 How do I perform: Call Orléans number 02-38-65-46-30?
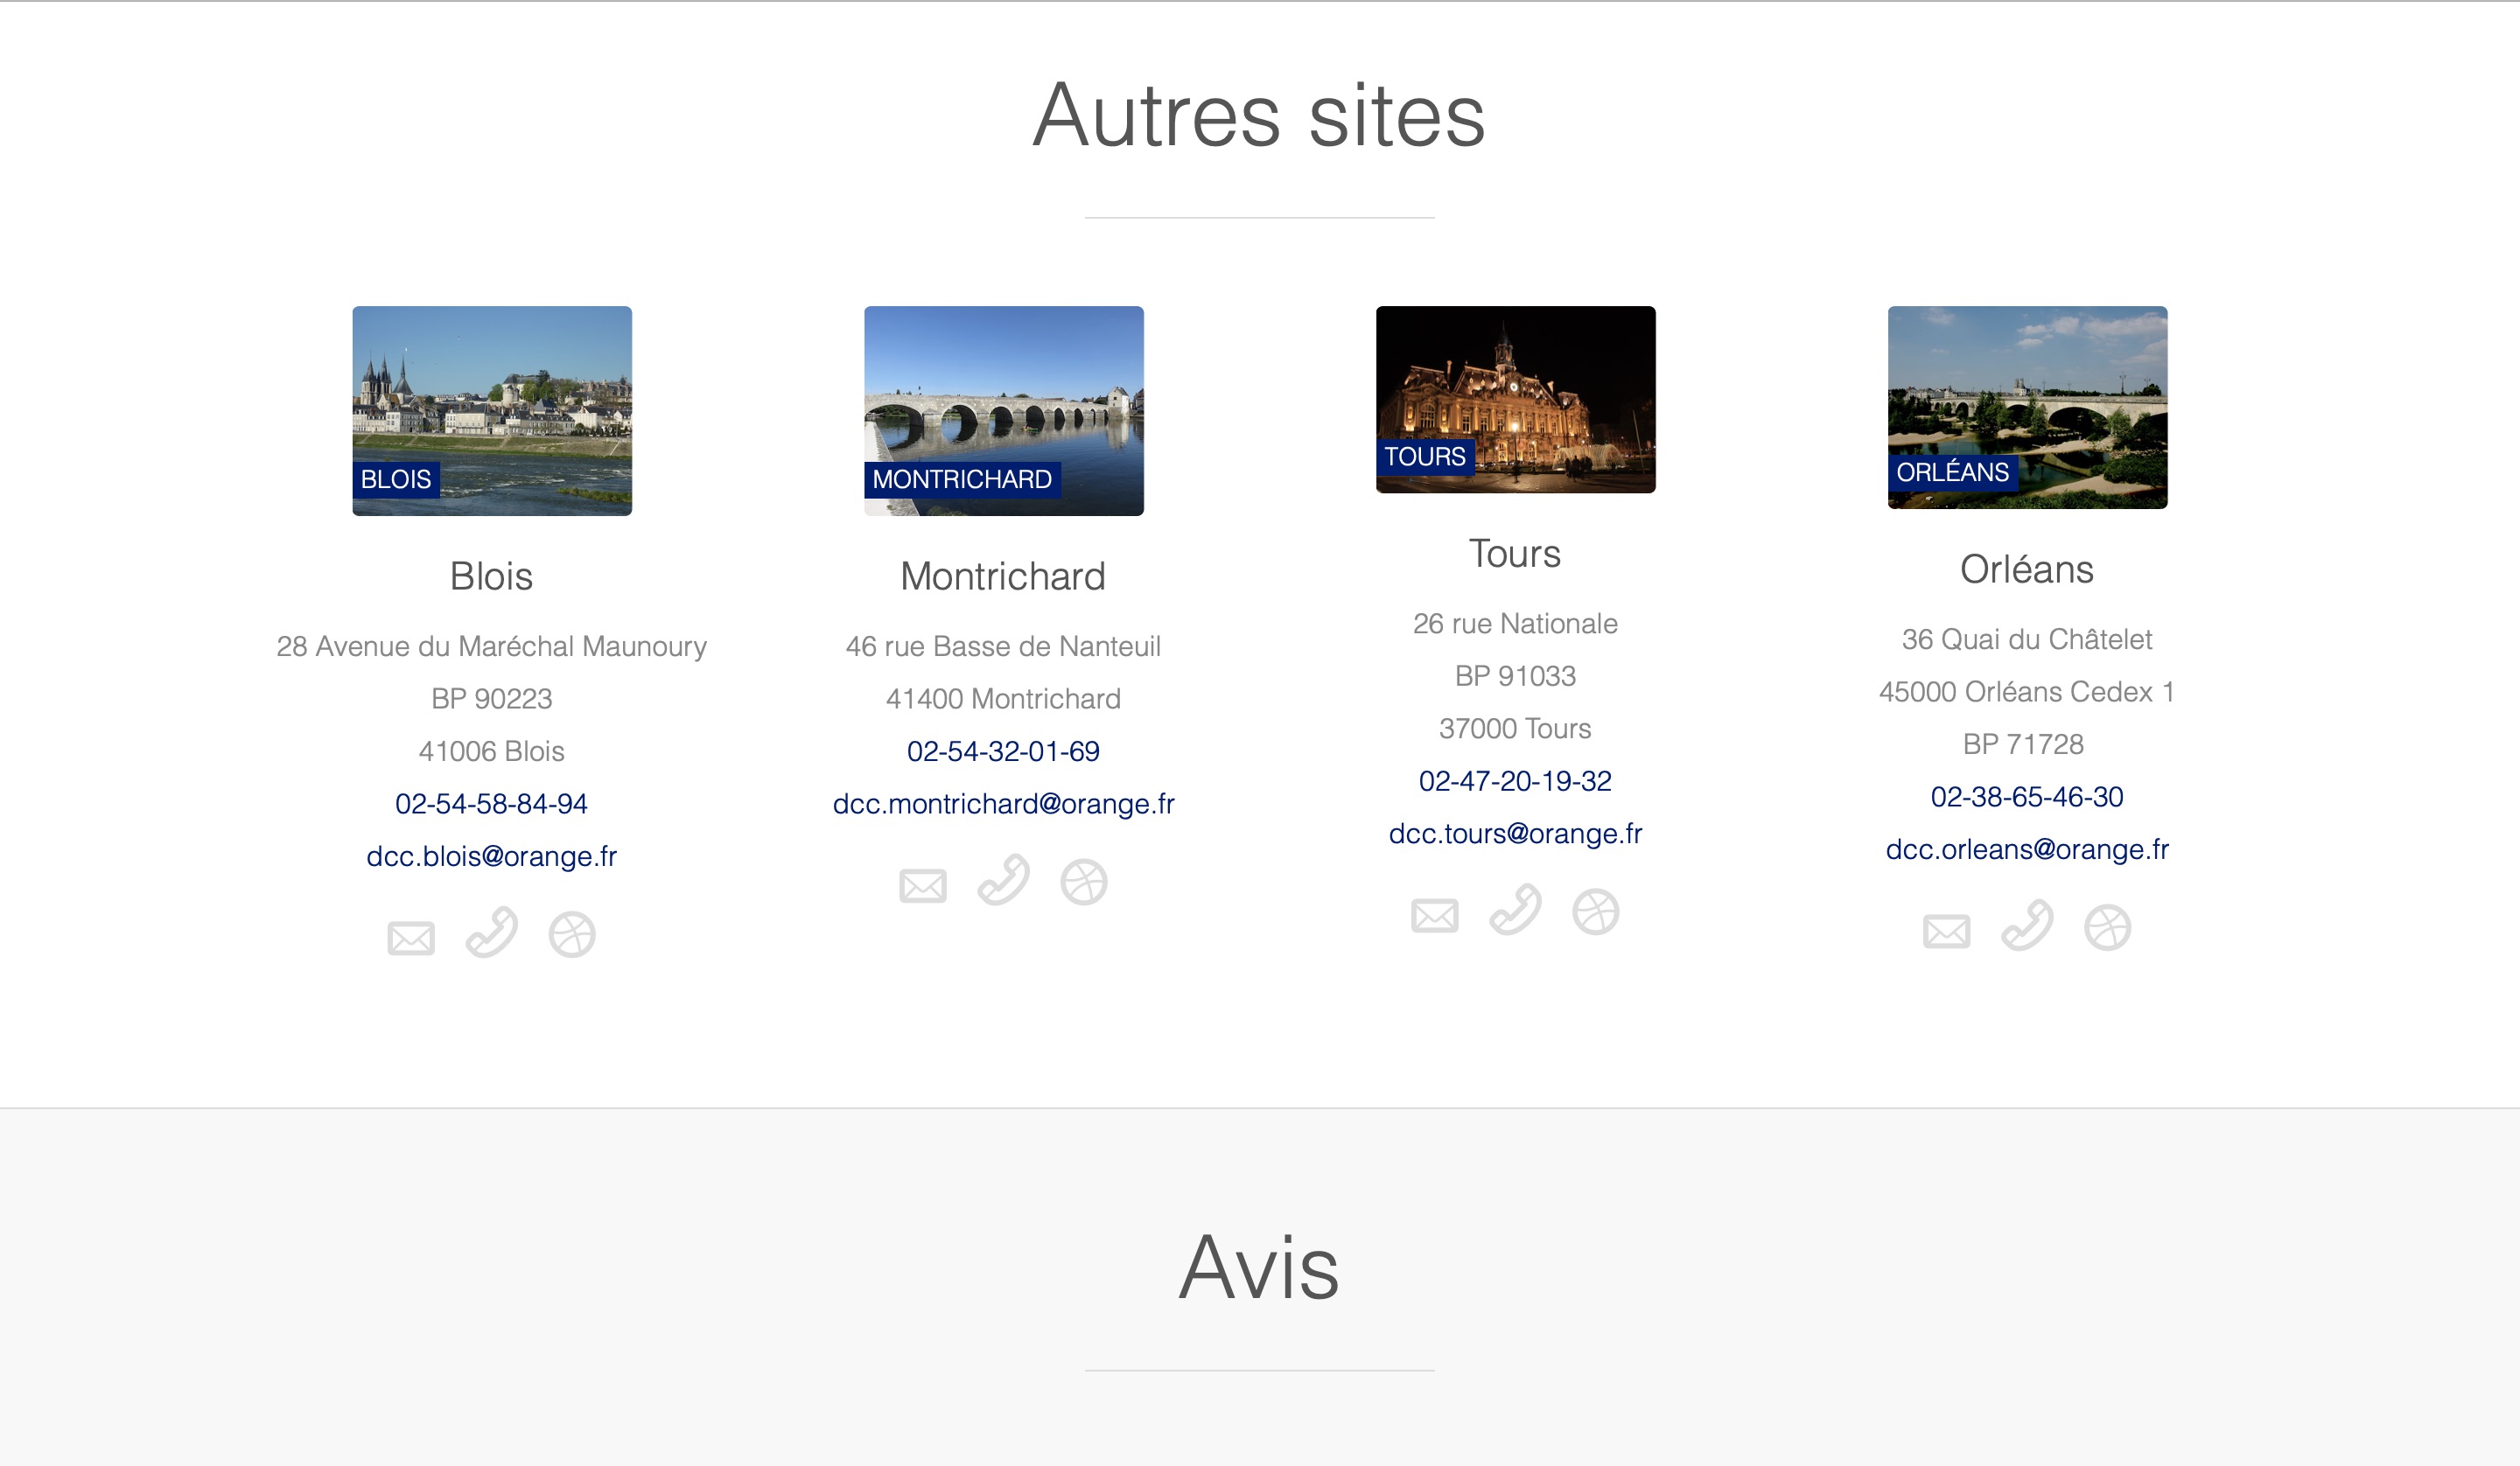click(2028, 797)
